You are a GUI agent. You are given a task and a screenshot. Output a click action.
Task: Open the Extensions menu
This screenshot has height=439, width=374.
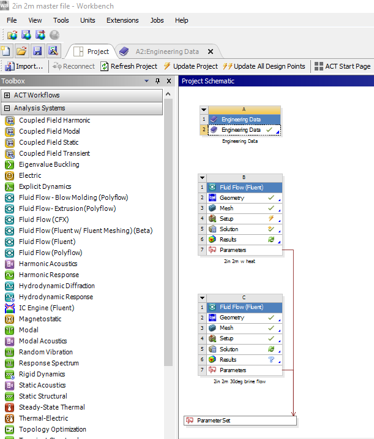[x=122, y=20]
